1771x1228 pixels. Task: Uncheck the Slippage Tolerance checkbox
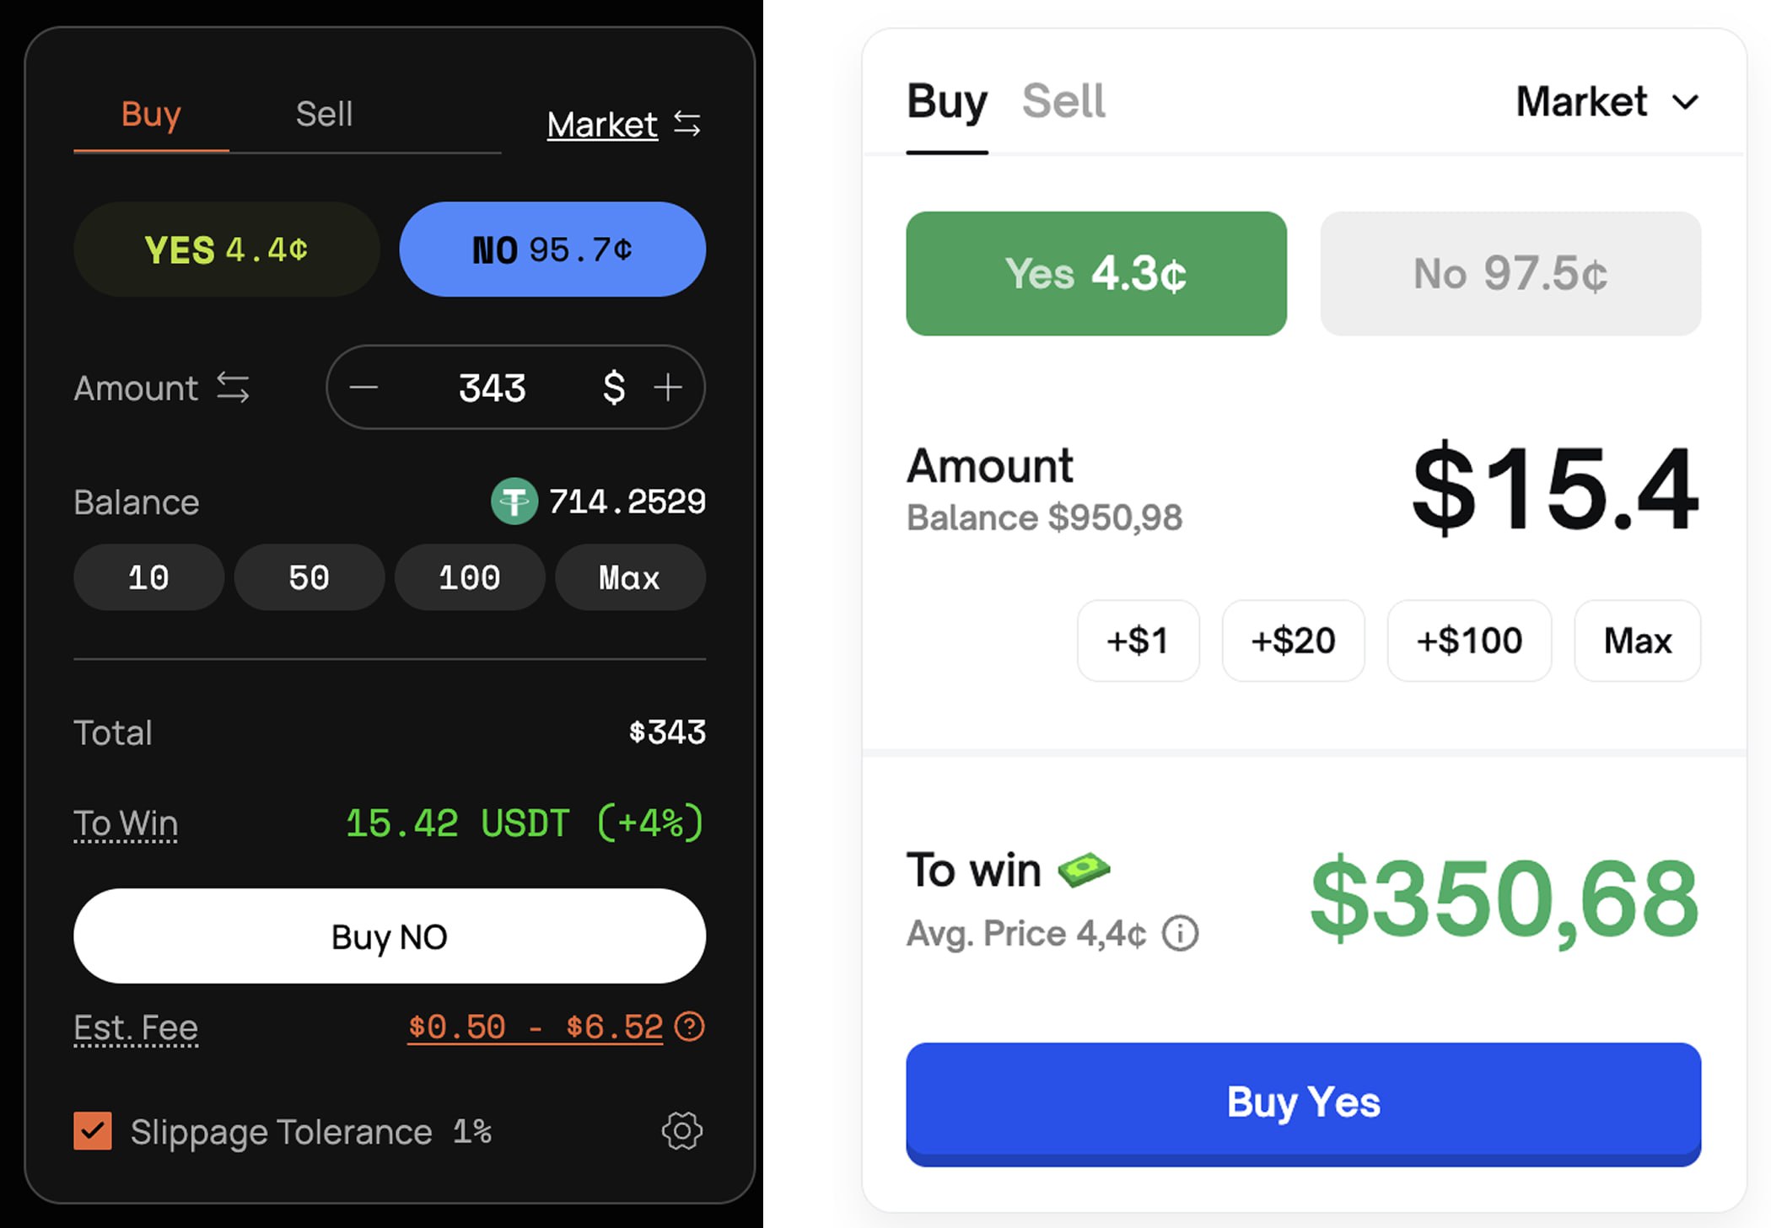(x=93, y=1131)
